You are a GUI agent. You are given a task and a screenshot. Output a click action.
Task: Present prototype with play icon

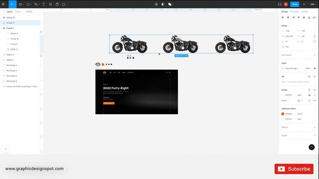pos(304,4)
